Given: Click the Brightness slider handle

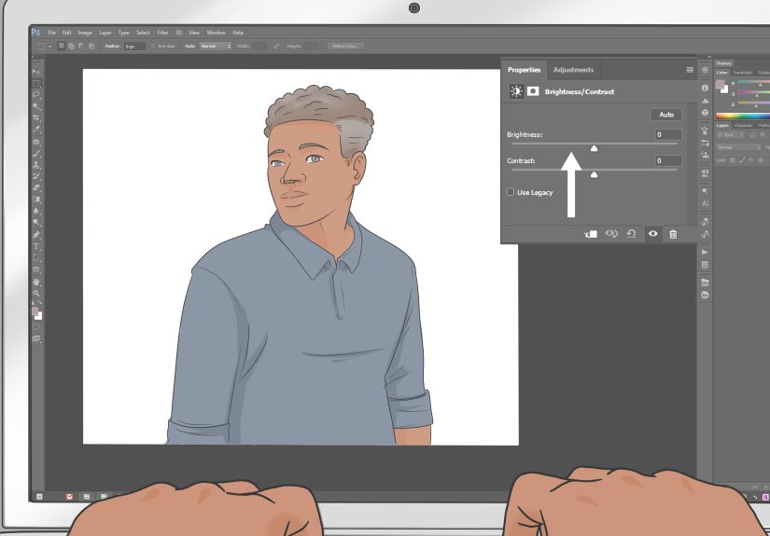Looking at the screenshot, I should (x=594, y=148).
